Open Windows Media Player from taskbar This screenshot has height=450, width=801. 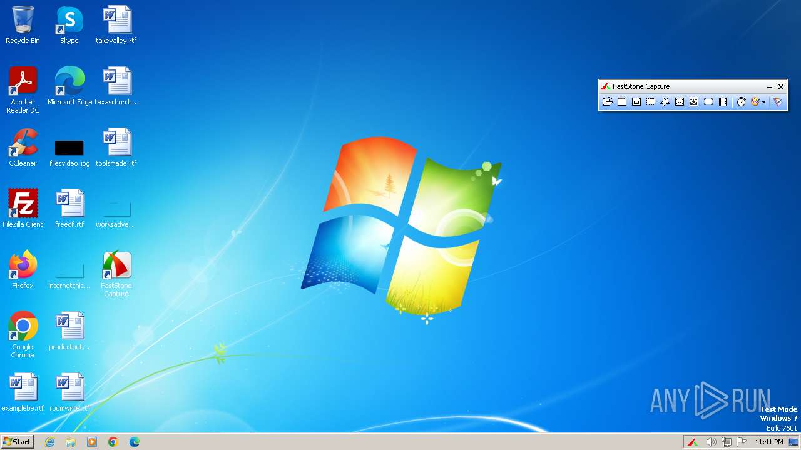tap(92, 442)
